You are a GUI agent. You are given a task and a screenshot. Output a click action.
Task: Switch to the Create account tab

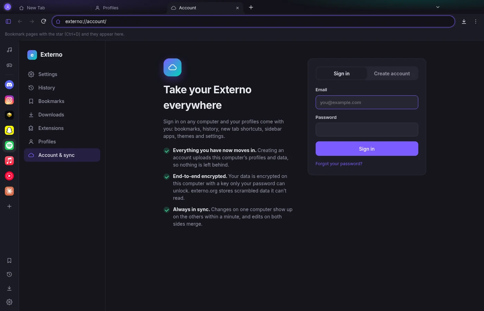(x=392, y=73)
